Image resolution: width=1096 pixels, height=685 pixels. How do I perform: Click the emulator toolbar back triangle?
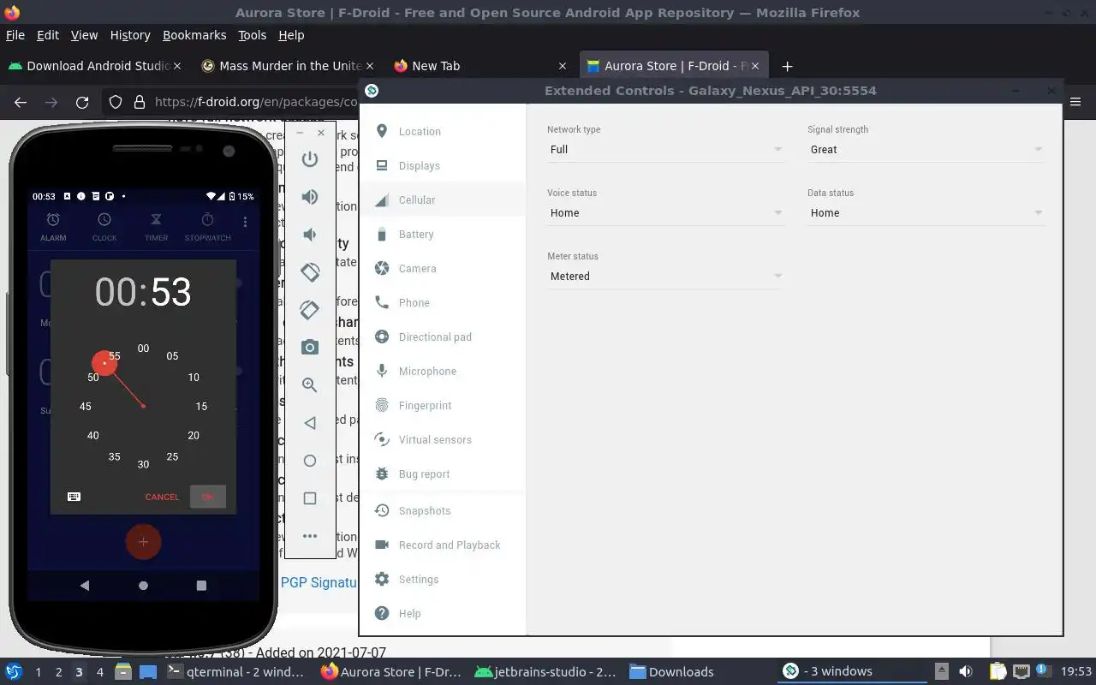[310, 423]
